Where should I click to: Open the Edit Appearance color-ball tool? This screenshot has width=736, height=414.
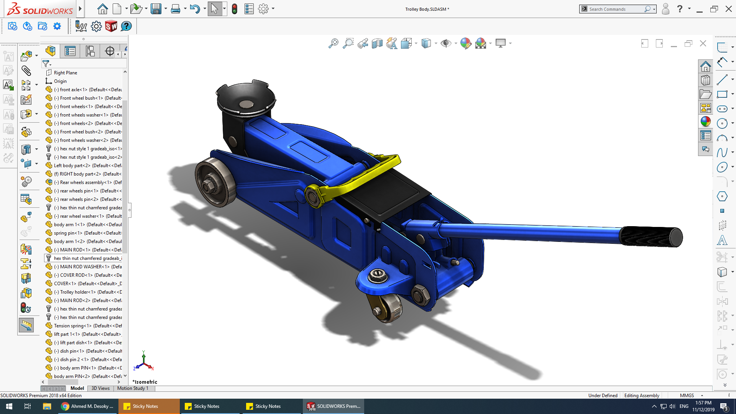pyautogui.click(x=465, y=43)
